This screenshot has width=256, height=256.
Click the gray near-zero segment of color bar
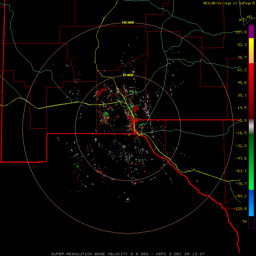251,126
